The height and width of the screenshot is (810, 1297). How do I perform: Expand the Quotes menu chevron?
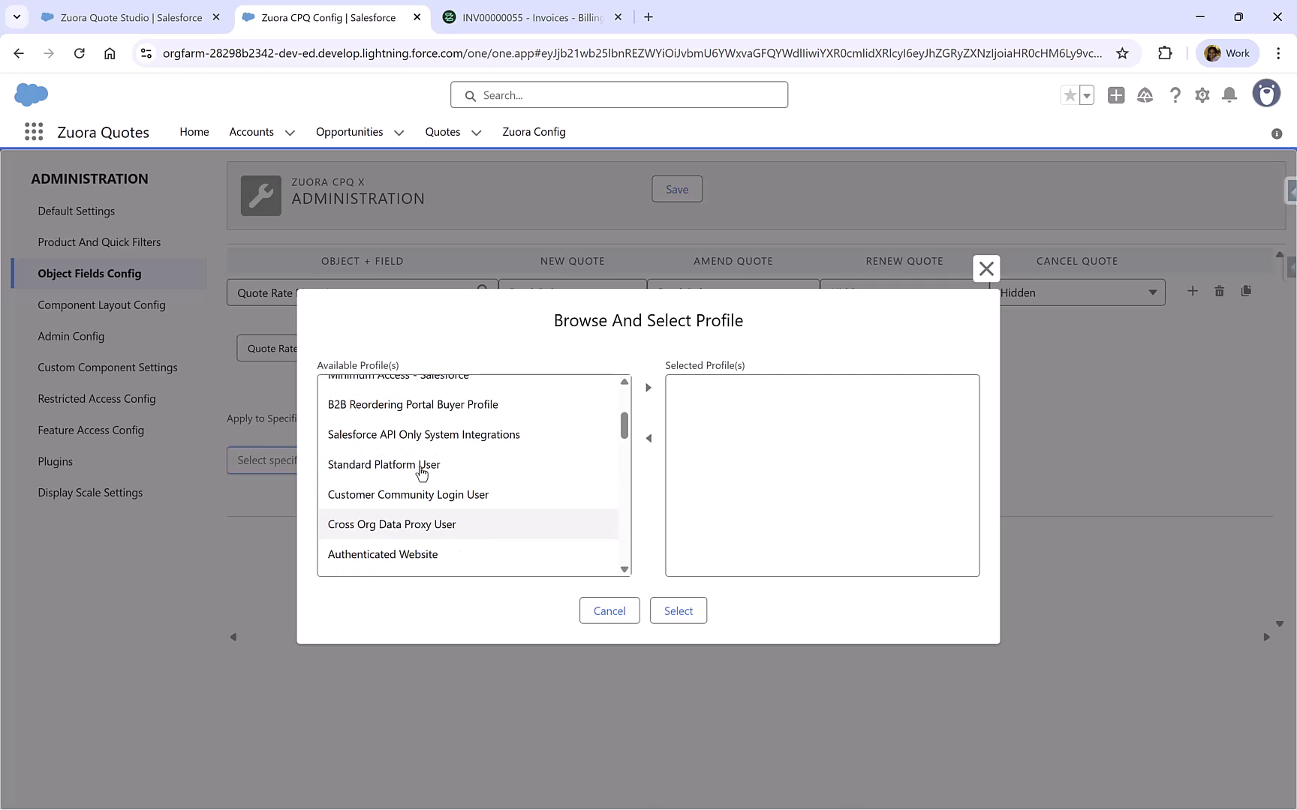[x=477, y=133]
